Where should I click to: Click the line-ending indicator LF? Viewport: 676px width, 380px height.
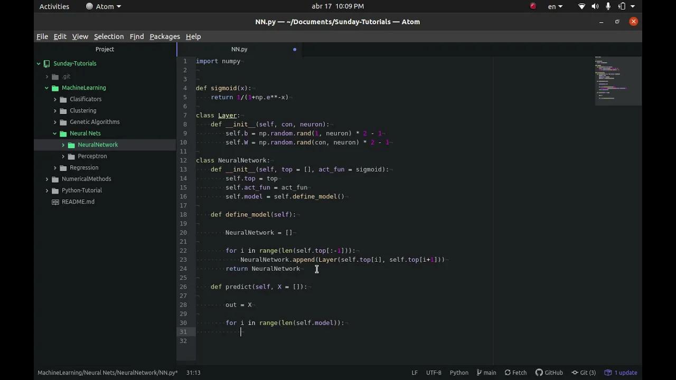click(x=415, y=372)
